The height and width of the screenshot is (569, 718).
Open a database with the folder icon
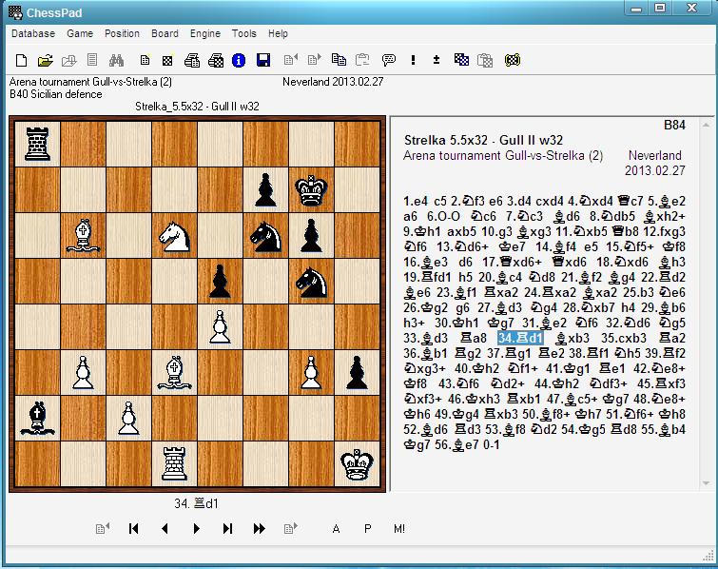45,60
